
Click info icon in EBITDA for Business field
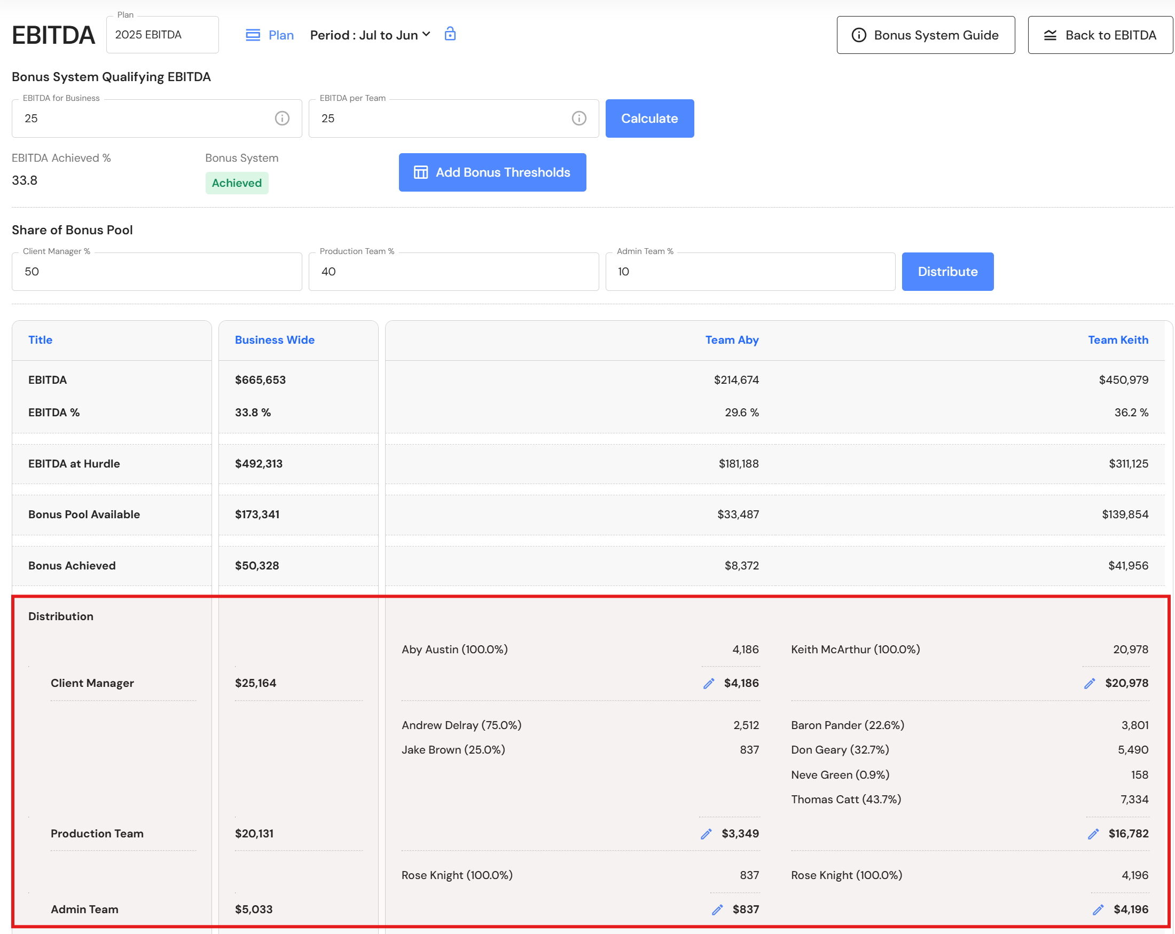[x=282, y=118]
